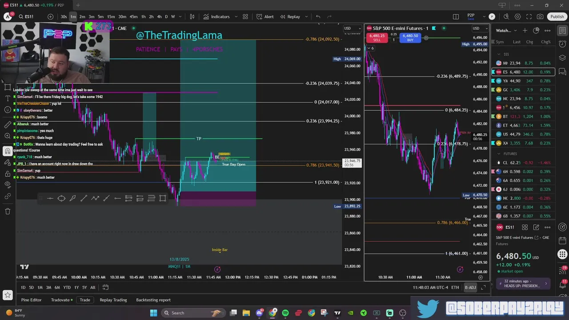Choose the 4h timeframe
Viewport: 569px width, 320px height.
159,16
